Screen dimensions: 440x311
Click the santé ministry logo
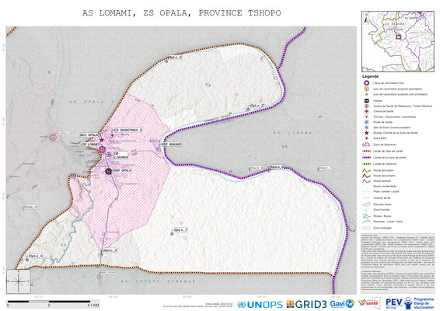click(x=369, y=303)
